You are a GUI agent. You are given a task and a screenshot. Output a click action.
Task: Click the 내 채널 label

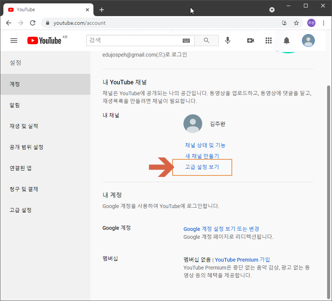111,115
